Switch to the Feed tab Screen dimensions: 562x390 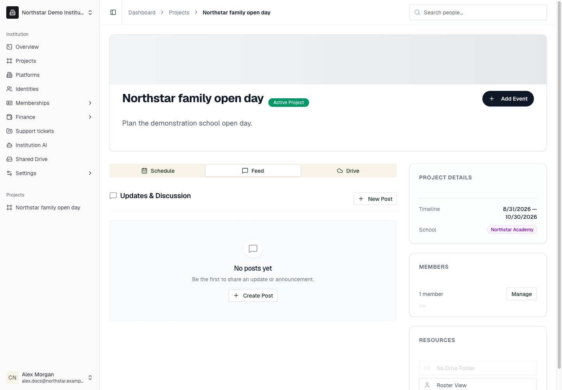click(253, 171)
